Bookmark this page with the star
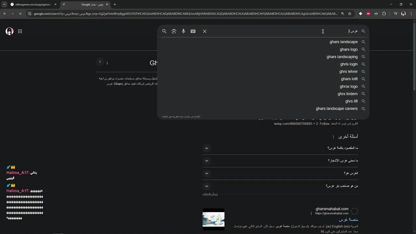The width and height of the screenshot is (416, 234). (x=350, y=14)
